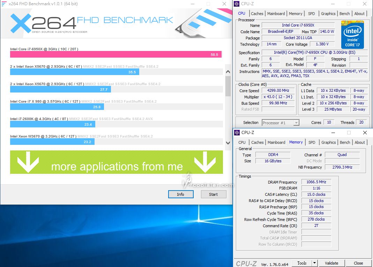Open the SPD tab in top CPU-Z window

pyautogui.click(x=311, y=14)
